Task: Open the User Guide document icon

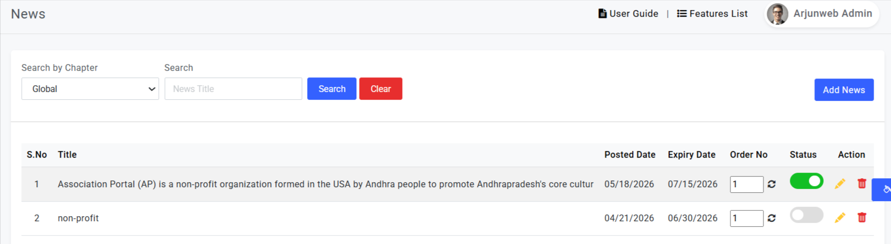Action: pyautogui.click(x=602, y=13)
